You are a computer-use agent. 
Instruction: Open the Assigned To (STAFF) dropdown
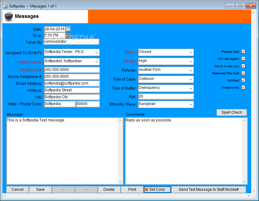click(x=96, y=53)
